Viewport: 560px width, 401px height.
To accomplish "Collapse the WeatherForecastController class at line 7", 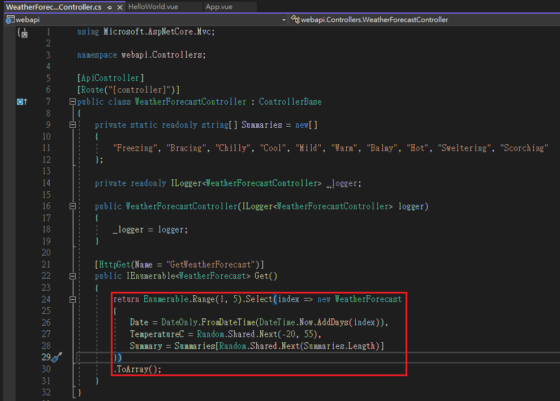I will 72,102.
